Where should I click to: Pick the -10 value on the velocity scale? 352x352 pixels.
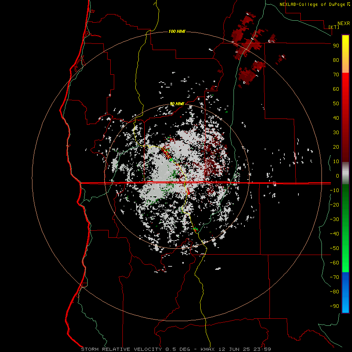point(334,190)
